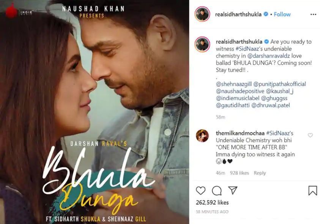320x224 pixels.
Task: Open header profile picture of realsidharthshukla
Action: 202,14
